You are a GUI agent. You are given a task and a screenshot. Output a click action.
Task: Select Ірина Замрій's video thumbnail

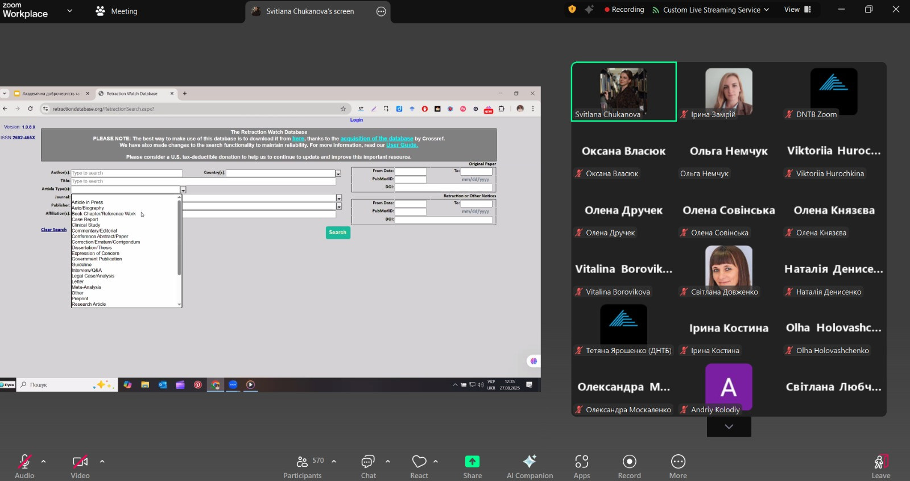click(729, 92)
